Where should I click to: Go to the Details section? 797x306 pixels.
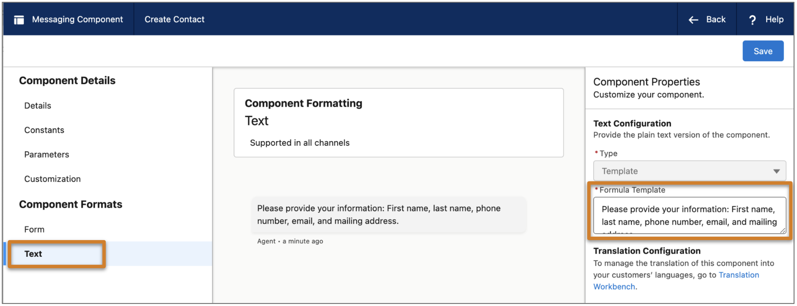[38, 106]
